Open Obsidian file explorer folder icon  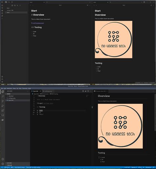6,2
